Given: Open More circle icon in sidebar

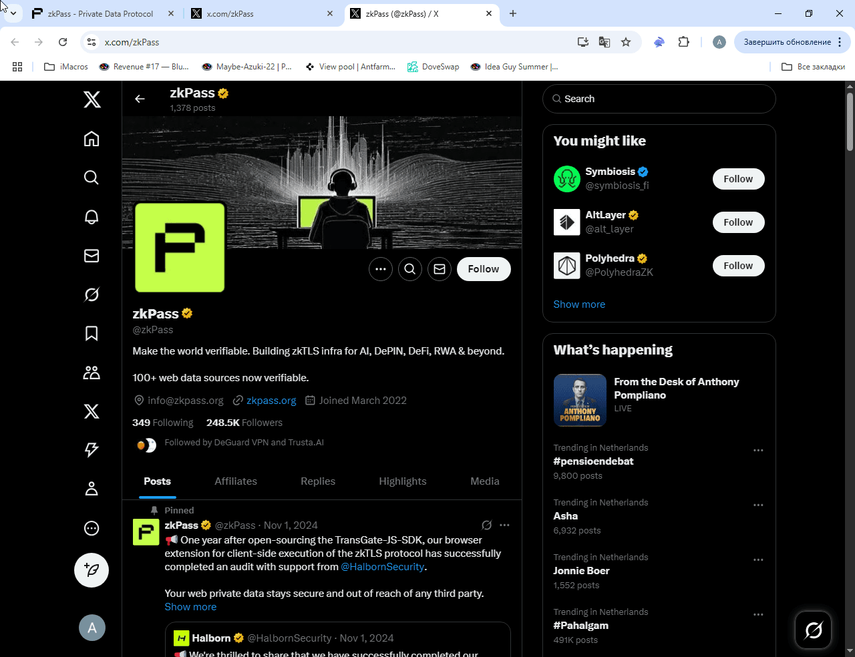Looking at the screenshot, I should tap(92, 528).
